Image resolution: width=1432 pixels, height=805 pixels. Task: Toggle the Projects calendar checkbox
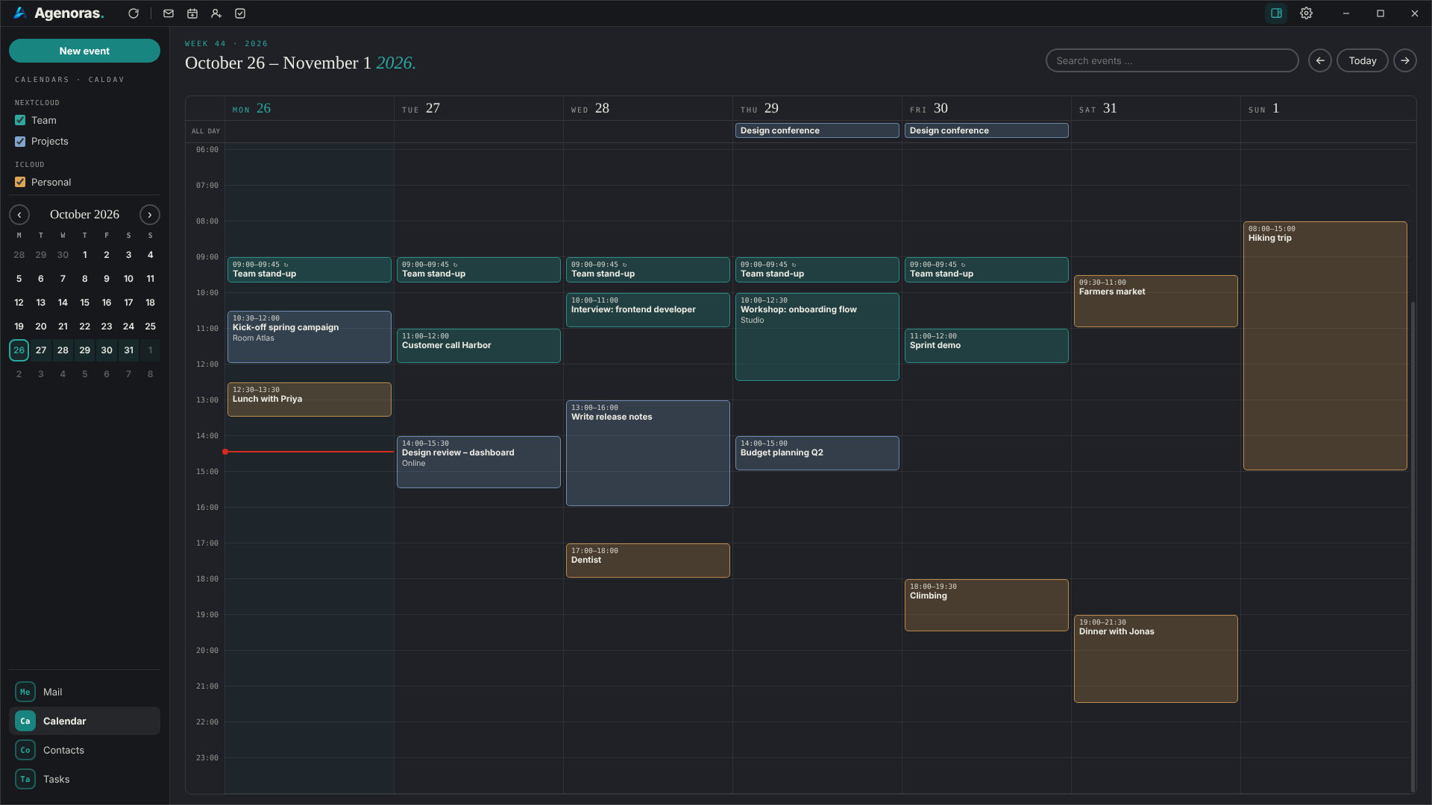[x=20, y=141]
